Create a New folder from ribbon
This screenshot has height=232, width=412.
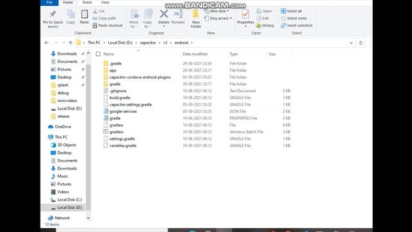coord(196,19)
